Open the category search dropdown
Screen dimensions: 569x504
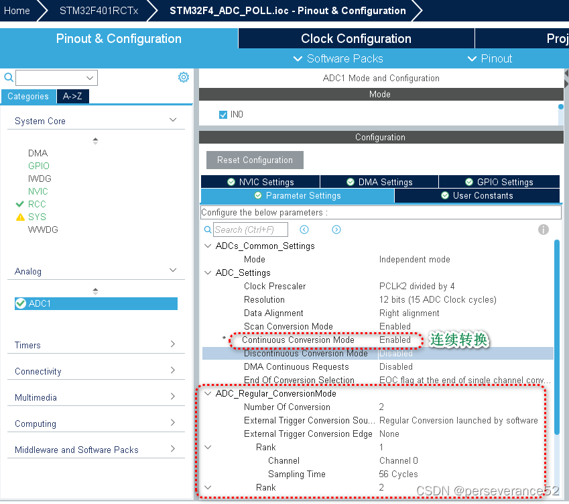[x=90, y=78]
